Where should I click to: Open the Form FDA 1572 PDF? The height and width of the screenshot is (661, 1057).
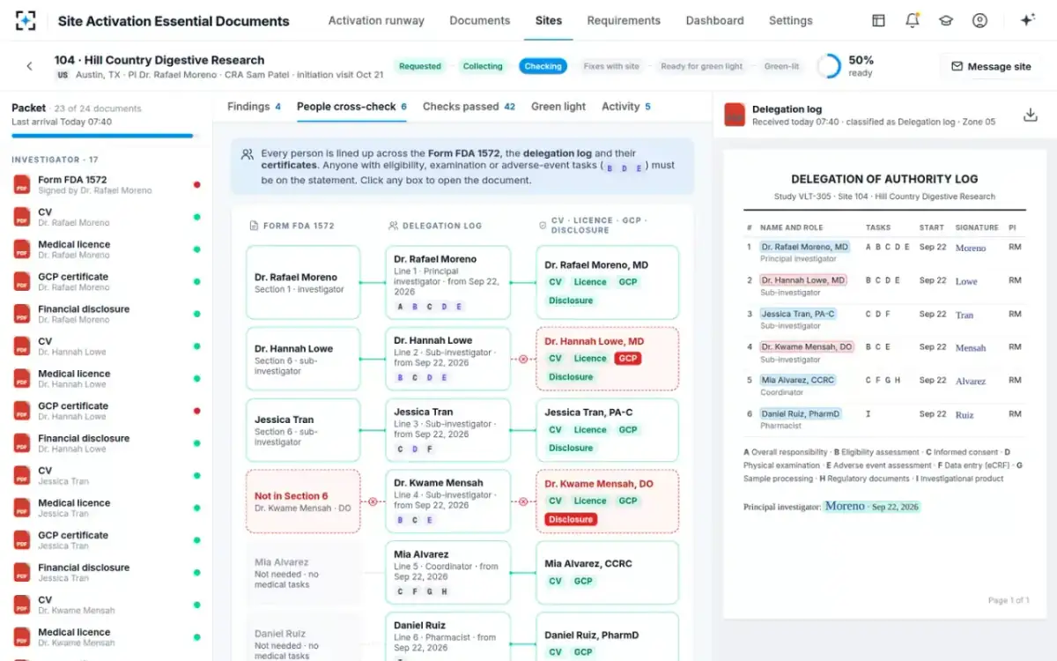pyautogui.click(x=106, y=184)
